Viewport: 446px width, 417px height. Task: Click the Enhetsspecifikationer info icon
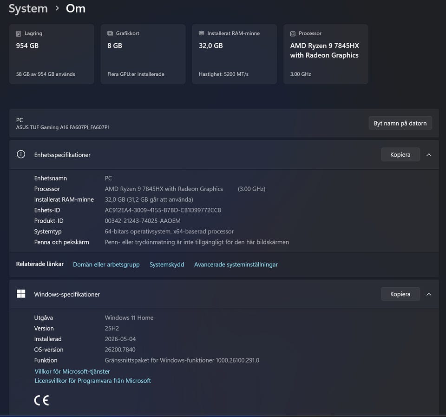[x=21, y=154]
